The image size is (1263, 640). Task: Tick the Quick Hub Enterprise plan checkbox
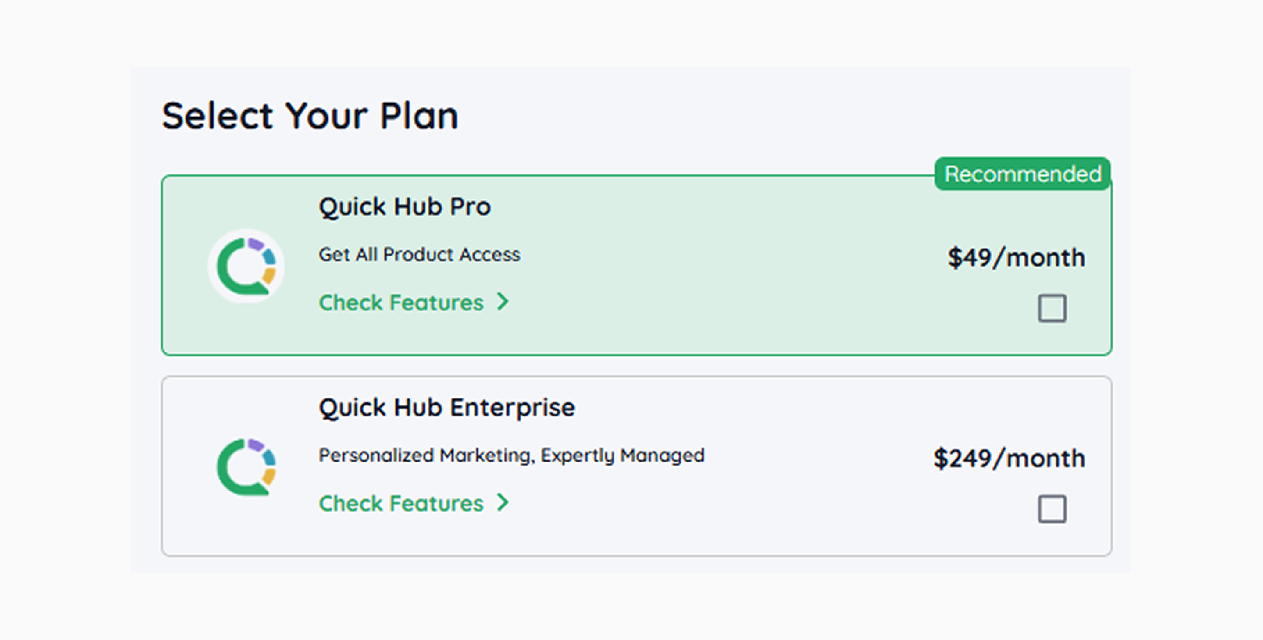pos(1052,509)
